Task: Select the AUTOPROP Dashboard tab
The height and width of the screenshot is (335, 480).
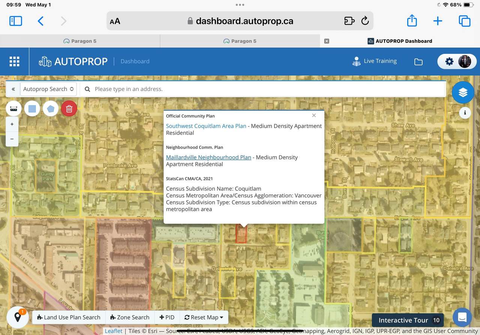Action: pyautogui.click(x=400, y=41)
